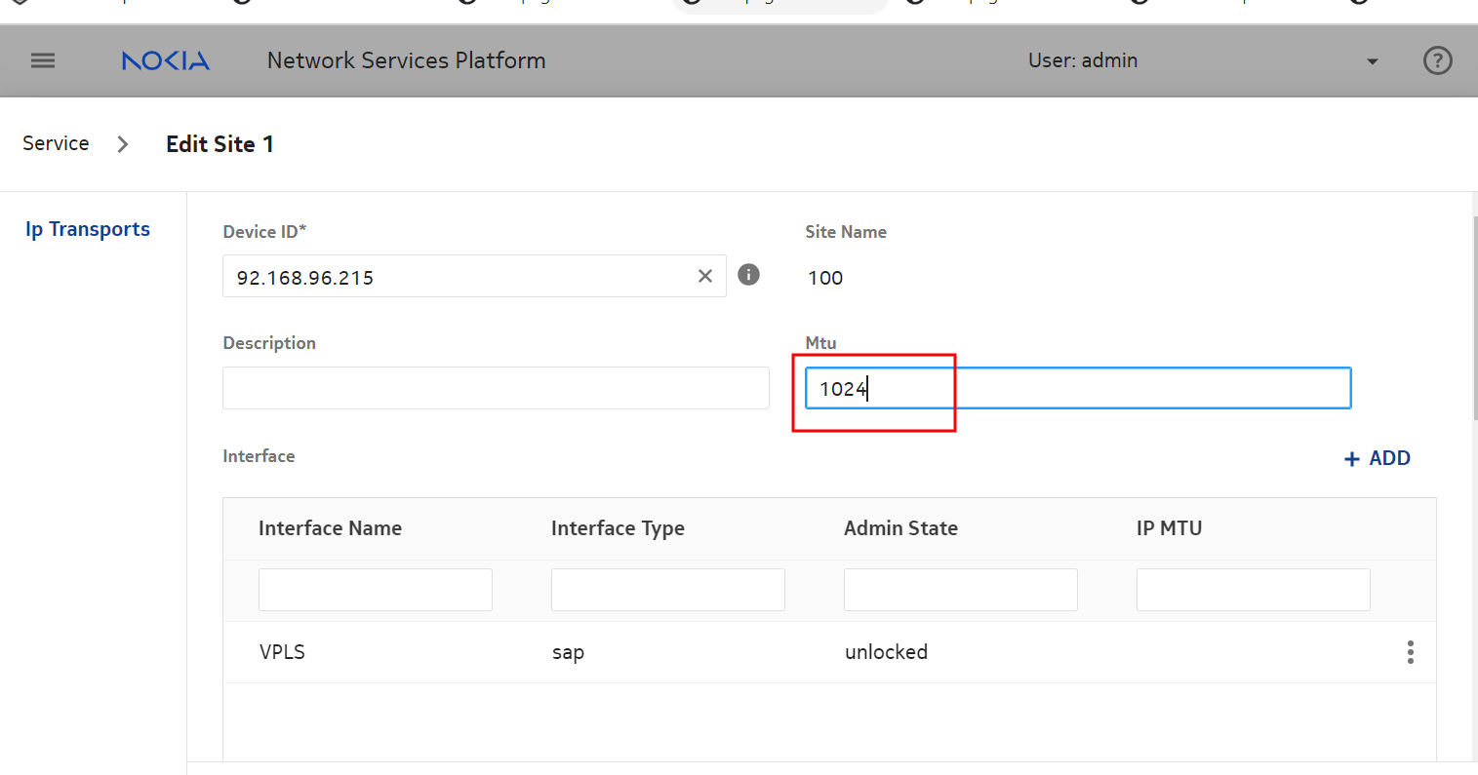Click into the Description text box
Viewport: 1478px width, 775px height.
[x=496, y=388]
